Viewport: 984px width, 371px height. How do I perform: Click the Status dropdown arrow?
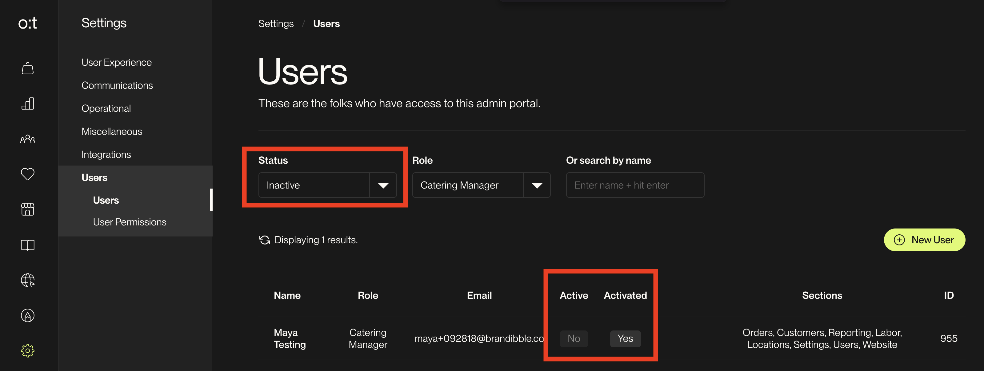click(383, 185)
